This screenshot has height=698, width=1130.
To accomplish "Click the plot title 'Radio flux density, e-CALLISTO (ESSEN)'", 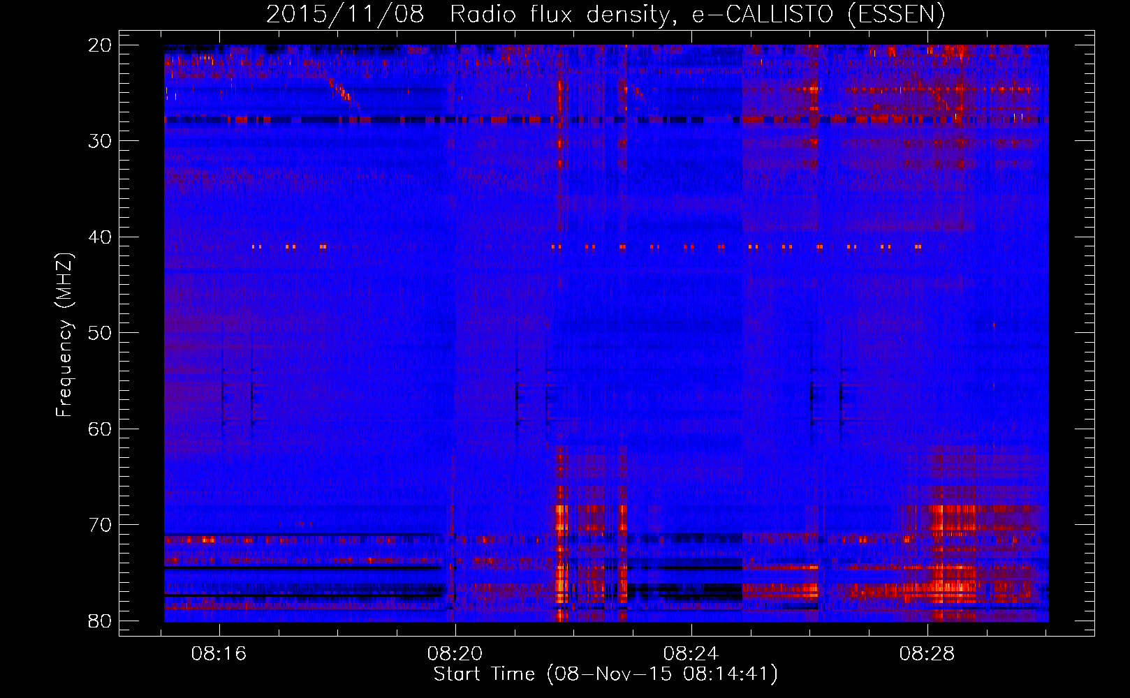I will tap(697, 15).
